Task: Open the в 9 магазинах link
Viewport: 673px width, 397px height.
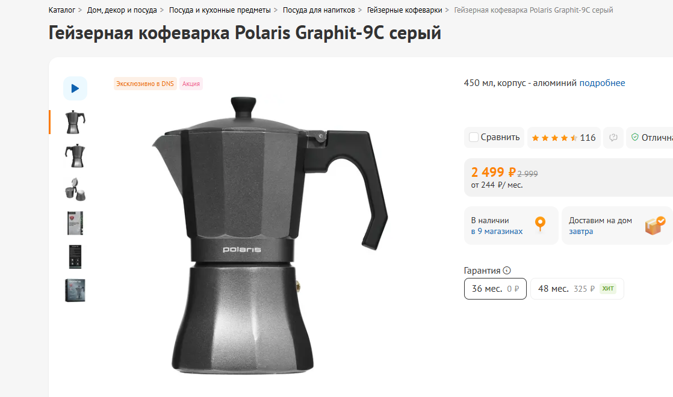Action: [497, 231]
